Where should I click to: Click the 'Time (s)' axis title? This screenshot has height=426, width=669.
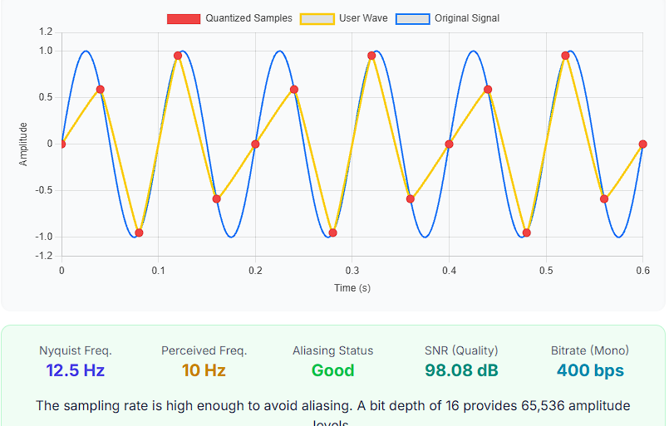[352, 288]
